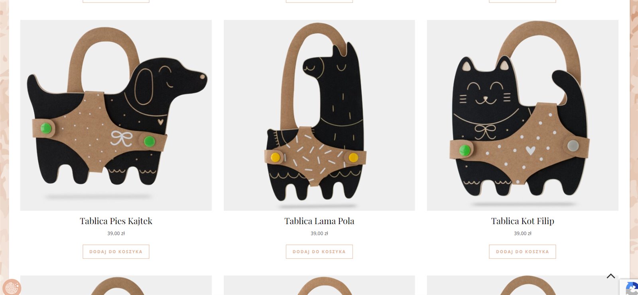The height and width of the screenshot is (295, 638).
Task: Click the 39,00 zł price under Kot Filip
Action: [522, 233]
